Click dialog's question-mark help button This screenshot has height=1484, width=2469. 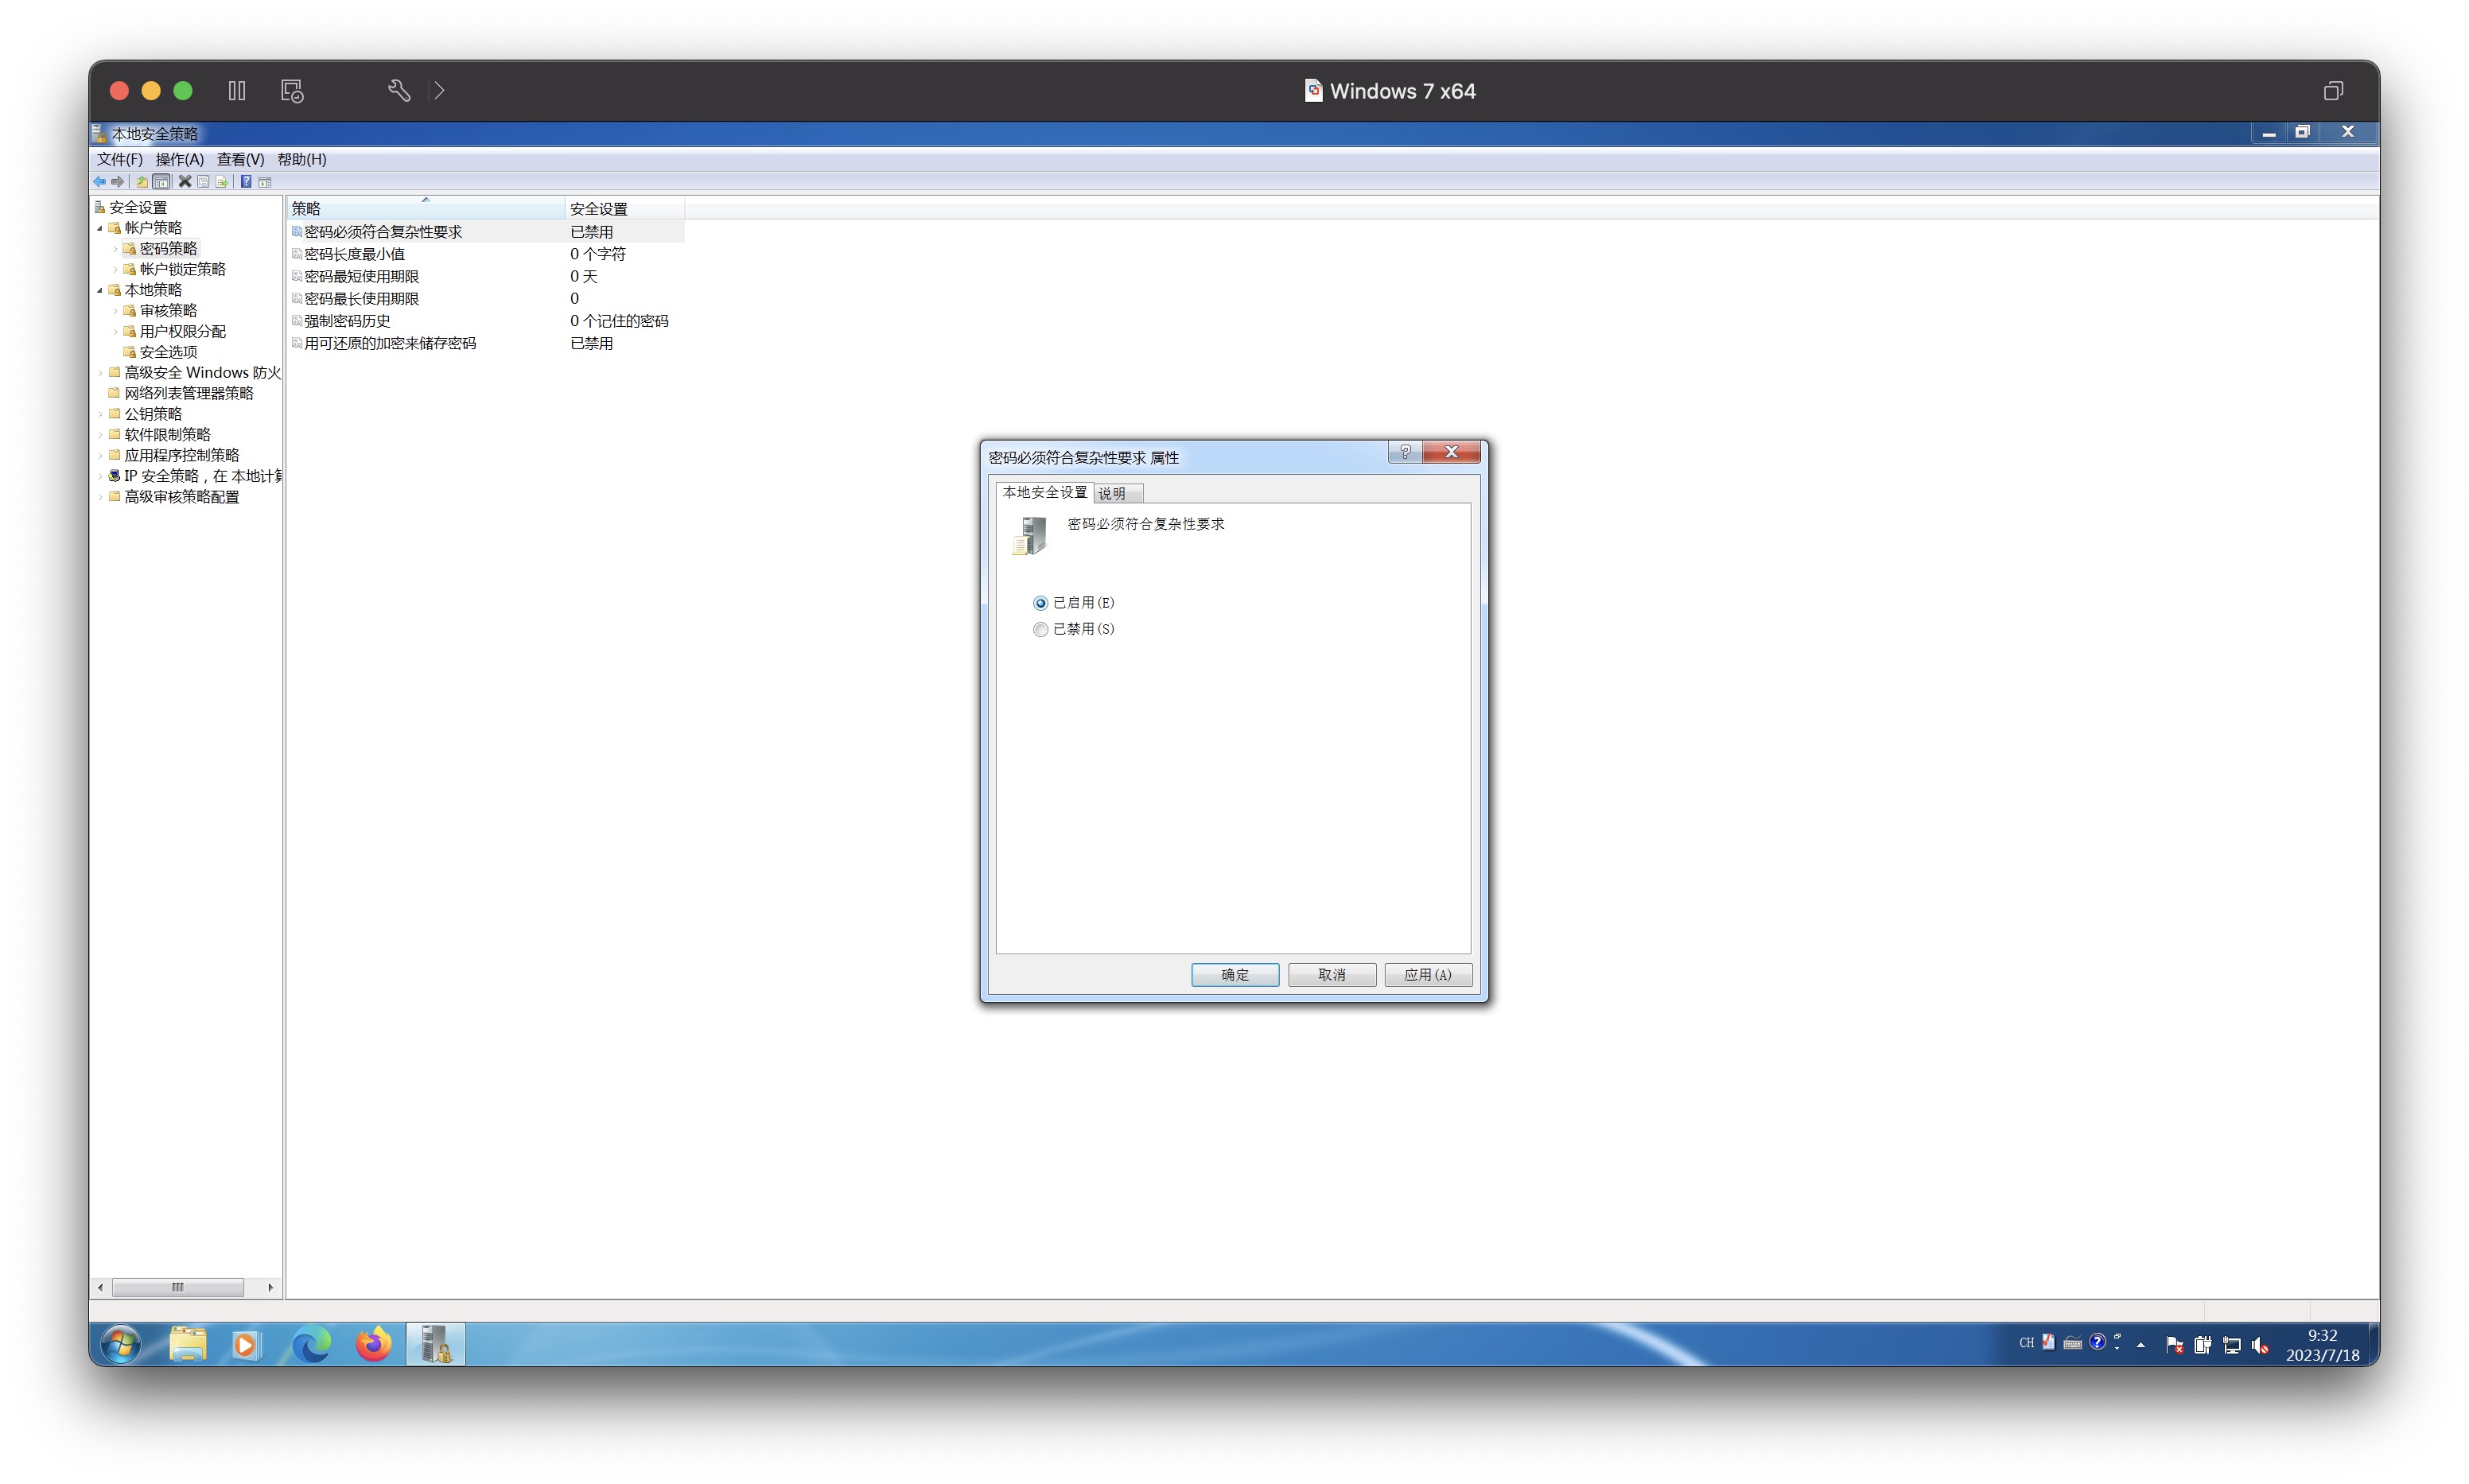tap(1405, 452)
